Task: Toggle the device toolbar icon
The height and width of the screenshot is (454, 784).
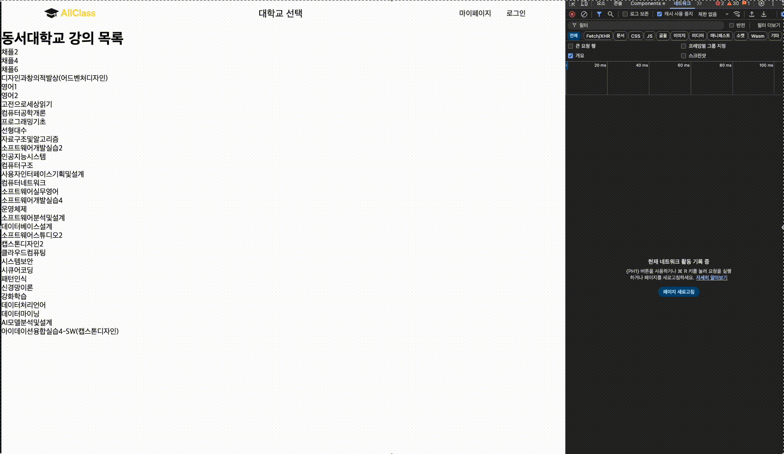Action: pyautogui.click(x=584, y=3)
